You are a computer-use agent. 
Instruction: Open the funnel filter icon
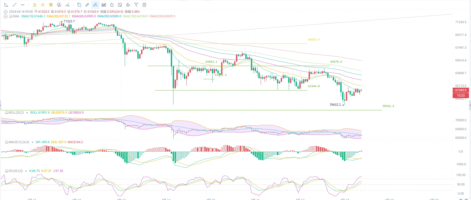[136, 5]
